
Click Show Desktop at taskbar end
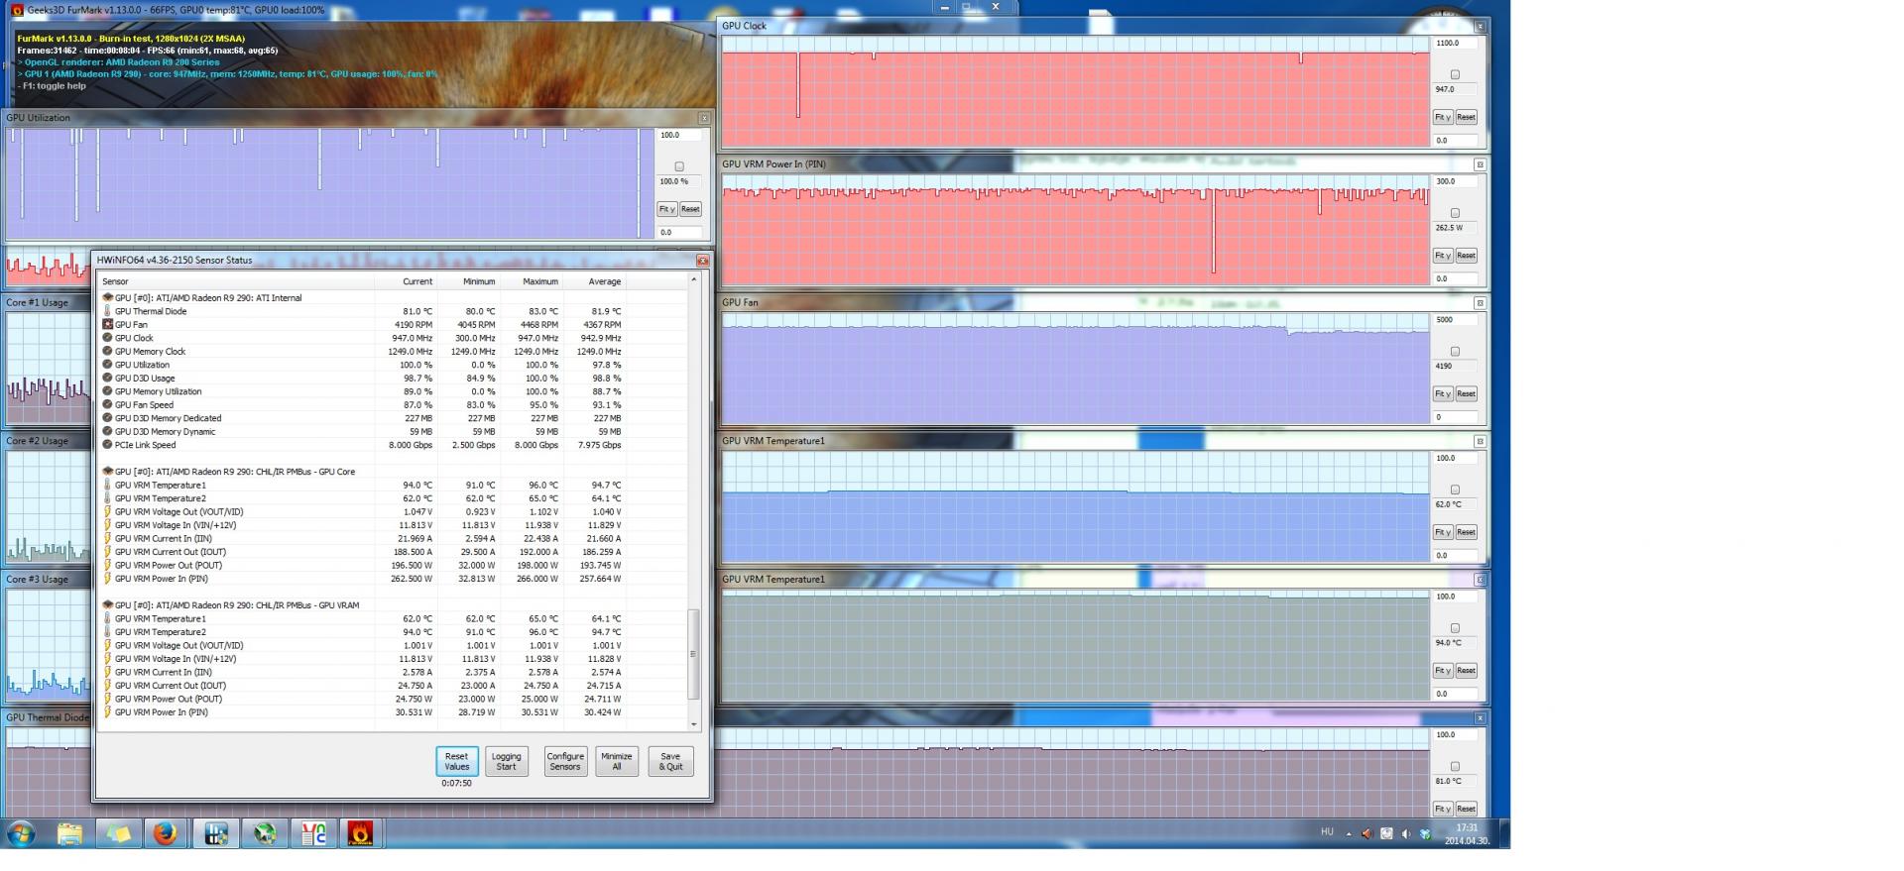point(1504,834)
